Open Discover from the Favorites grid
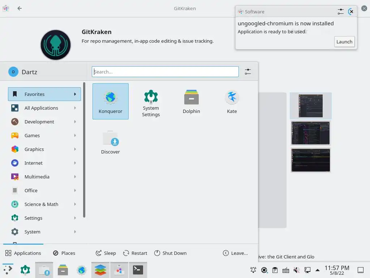This screenshot has height=278, width=370. [111, 142]
